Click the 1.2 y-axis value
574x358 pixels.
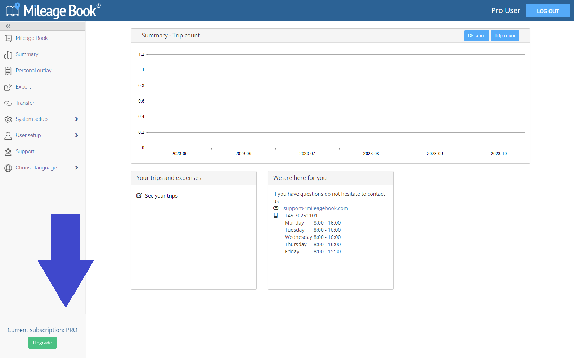[141, 54]
